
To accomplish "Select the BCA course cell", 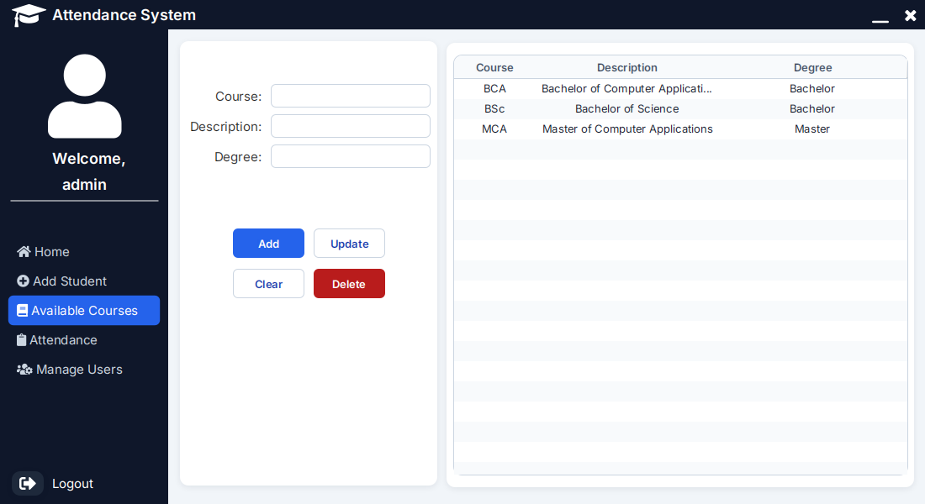I will point(494,88).
